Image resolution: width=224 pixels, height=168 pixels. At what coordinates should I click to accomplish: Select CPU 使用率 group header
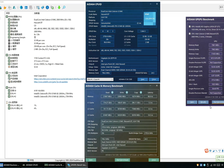tap(12, 102)
